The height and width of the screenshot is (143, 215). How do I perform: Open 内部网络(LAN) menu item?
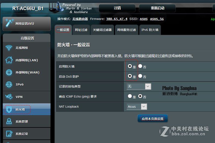coord(27,60)
